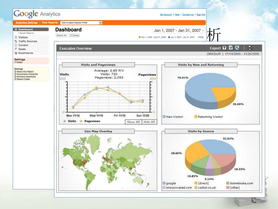Image resolution: width=278 pixels, height=209 pixels.
Task: Open the Common Questions link
Action: pos(26,76)
